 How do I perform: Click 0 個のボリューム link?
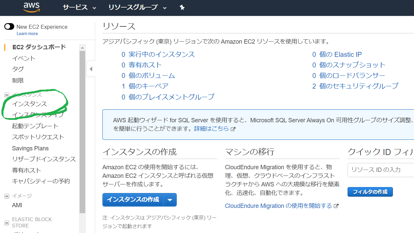[x=148, y=75]
